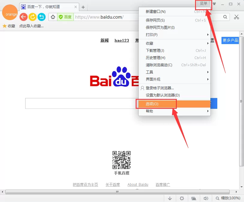Image resolution: width=244 pixels, height=202 pixels.
Task: Expand the 帮助 submenu
Action: (x=174, y=111)
